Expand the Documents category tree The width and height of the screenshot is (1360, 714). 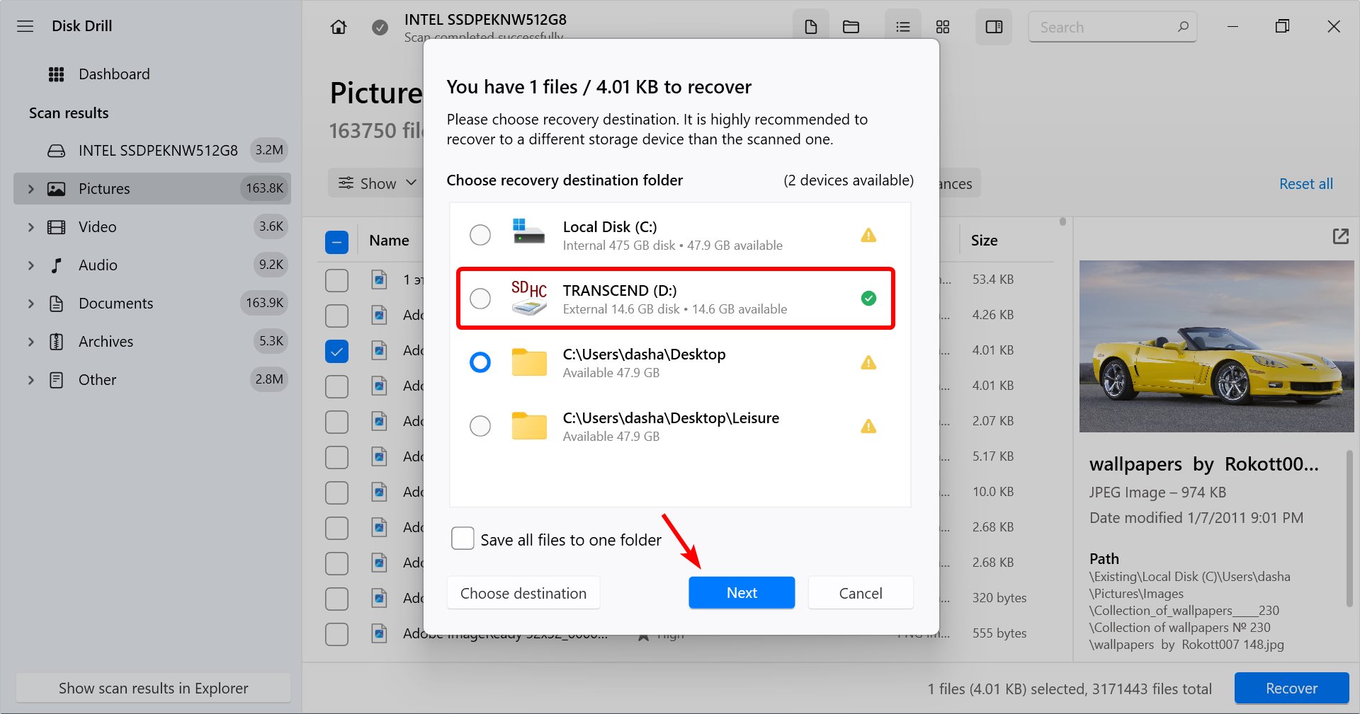(30, 304)
